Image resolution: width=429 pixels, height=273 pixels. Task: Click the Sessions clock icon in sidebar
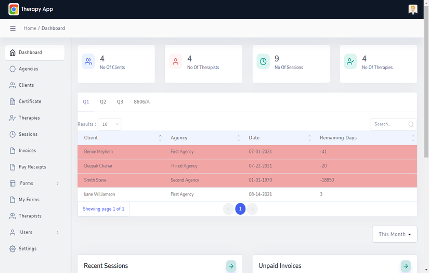(12, 134)
